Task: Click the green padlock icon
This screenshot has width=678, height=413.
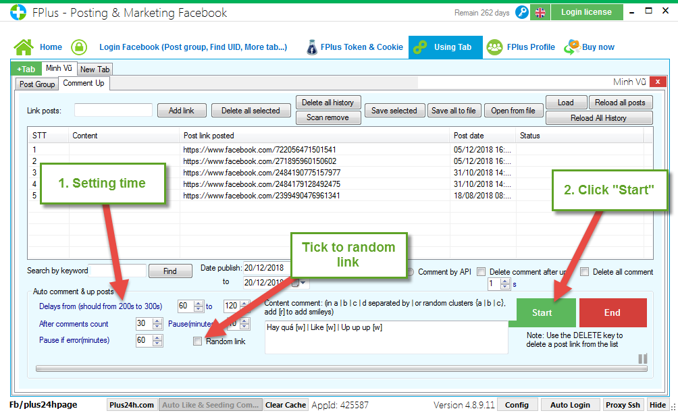Action: coord(79,47)
